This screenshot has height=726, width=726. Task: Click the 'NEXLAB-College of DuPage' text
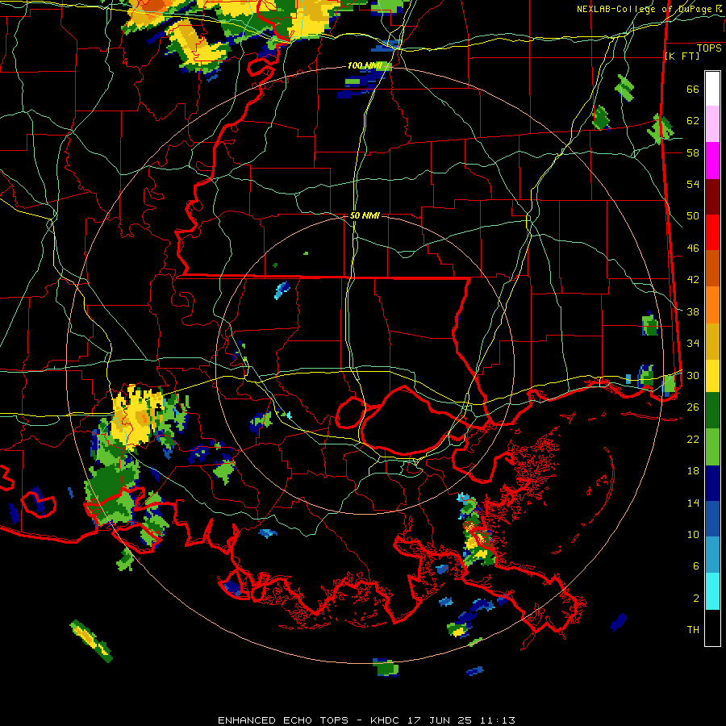tap(646, 9)
